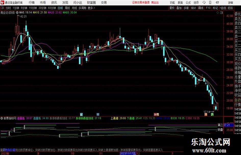Switch to the 周线 weekly tab
The image size is (241, 155).
point(67,8)
